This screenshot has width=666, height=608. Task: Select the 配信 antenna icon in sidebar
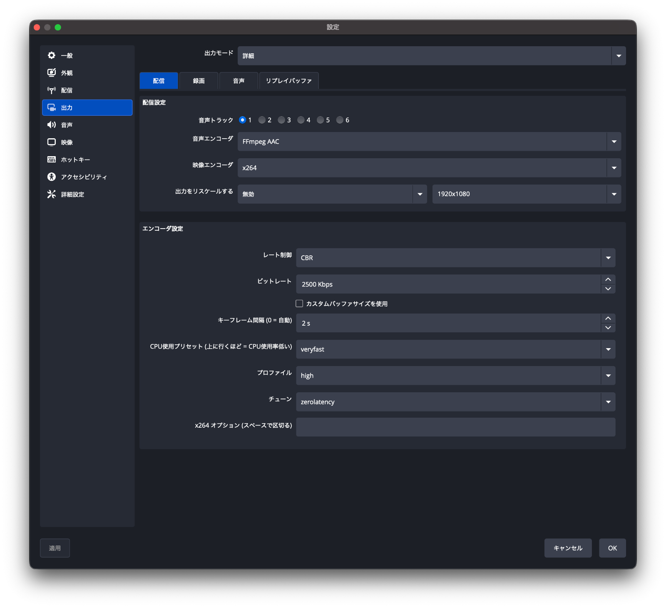52,90
